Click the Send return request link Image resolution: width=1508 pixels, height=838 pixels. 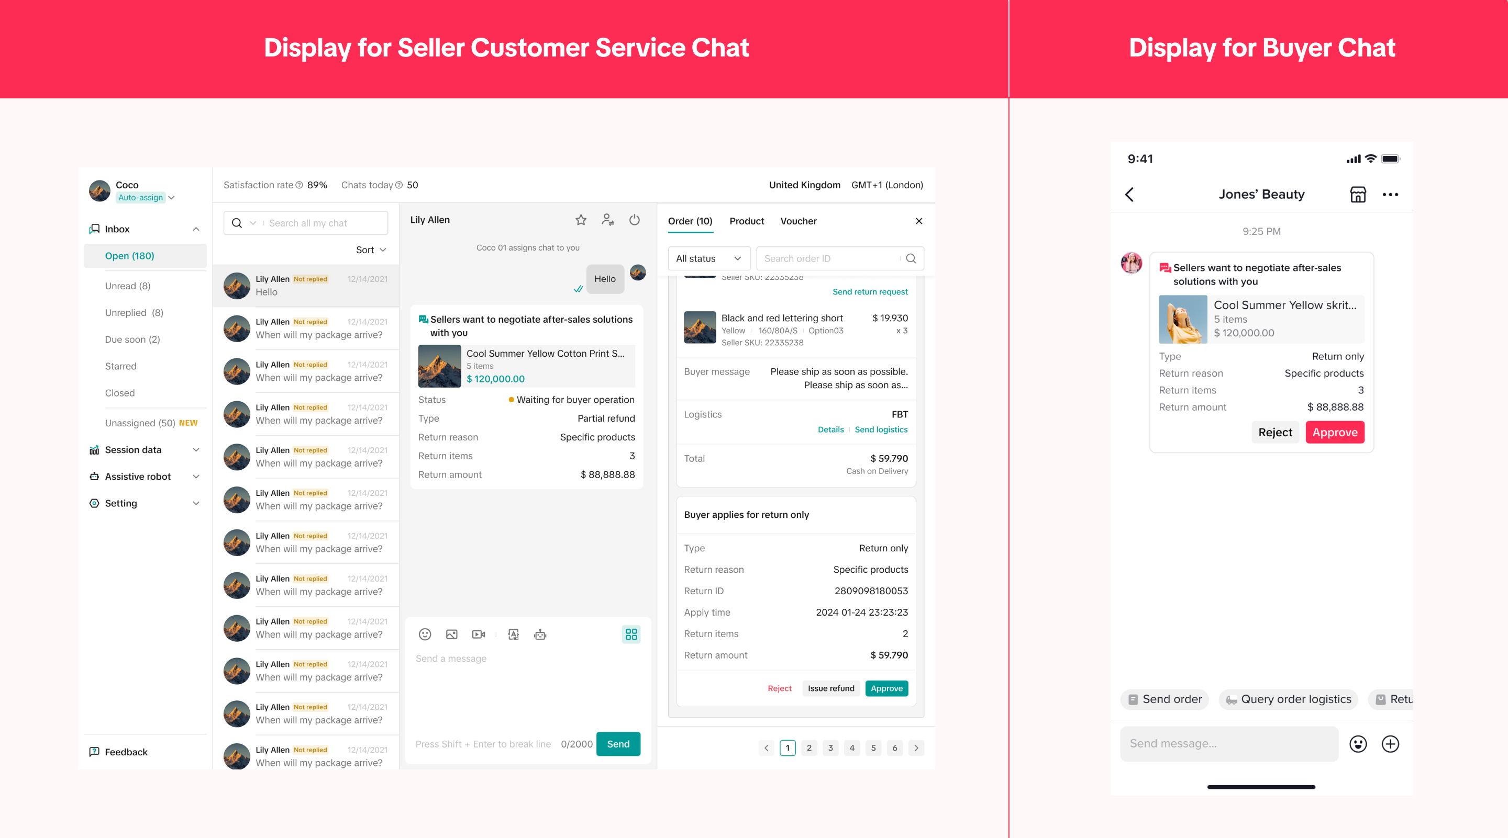[869, 292]
